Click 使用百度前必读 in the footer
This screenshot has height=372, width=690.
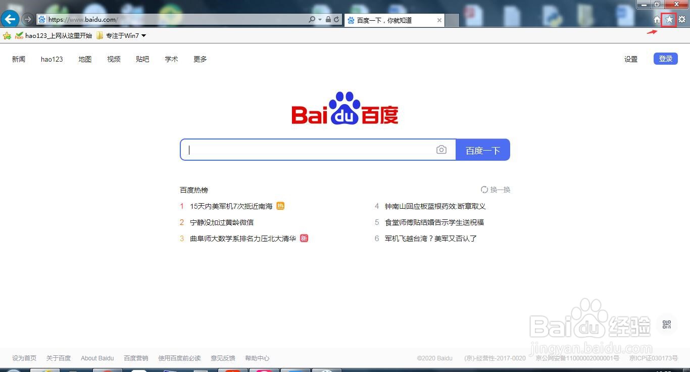179,358
